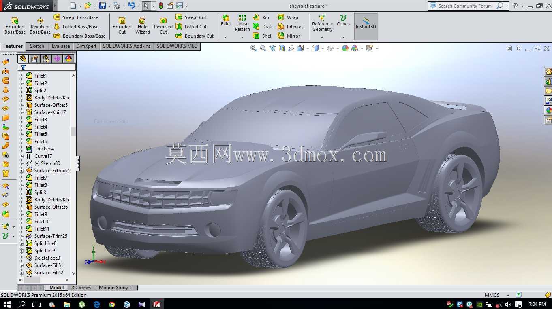552x309 pixels.
Task: Click Zoom to Fit in view toolbar
Action: tap(254, 48)
